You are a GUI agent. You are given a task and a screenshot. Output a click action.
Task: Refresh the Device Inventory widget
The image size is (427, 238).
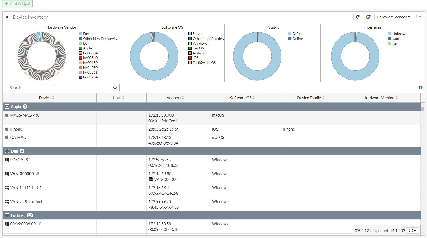click(358, 17)
